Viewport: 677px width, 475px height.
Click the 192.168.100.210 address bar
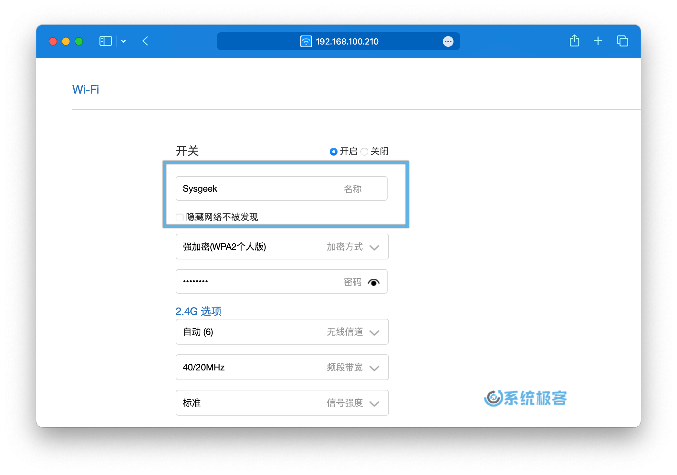pos(338,41)
